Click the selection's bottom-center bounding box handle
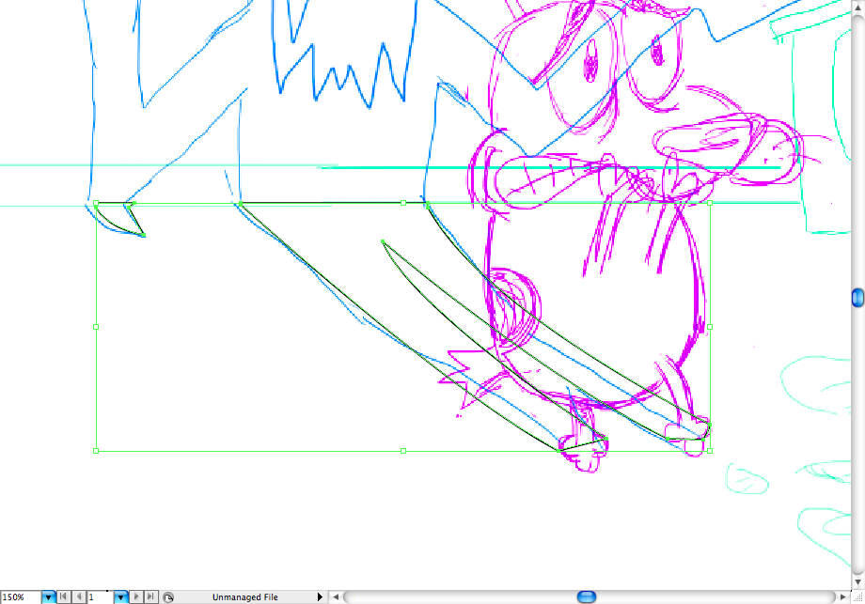Viewport: 865px width, 604px height. (x=403, y=451)
